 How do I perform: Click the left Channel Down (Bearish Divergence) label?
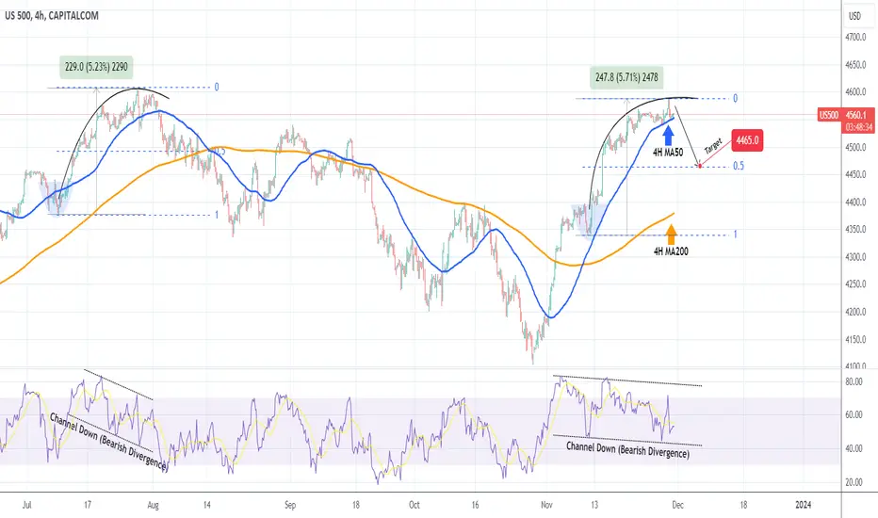click(108, 442)
